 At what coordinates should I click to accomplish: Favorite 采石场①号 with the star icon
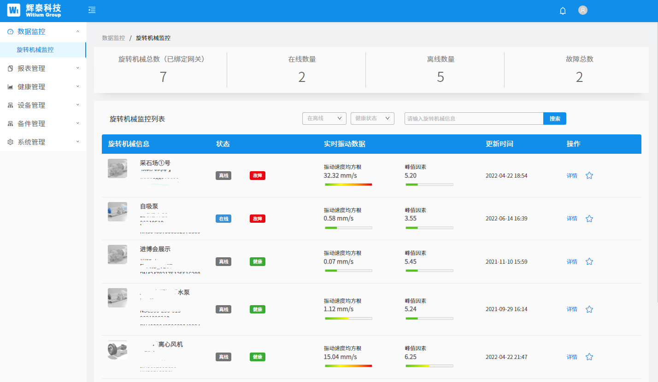pos(589,175)
